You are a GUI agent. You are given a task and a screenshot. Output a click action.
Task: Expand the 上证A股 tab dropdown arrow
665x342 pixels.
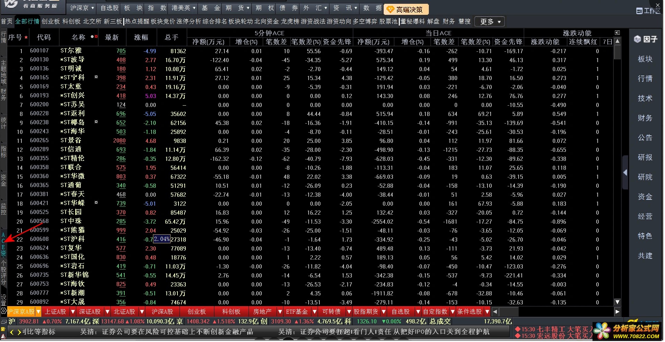tap(73, 312)
